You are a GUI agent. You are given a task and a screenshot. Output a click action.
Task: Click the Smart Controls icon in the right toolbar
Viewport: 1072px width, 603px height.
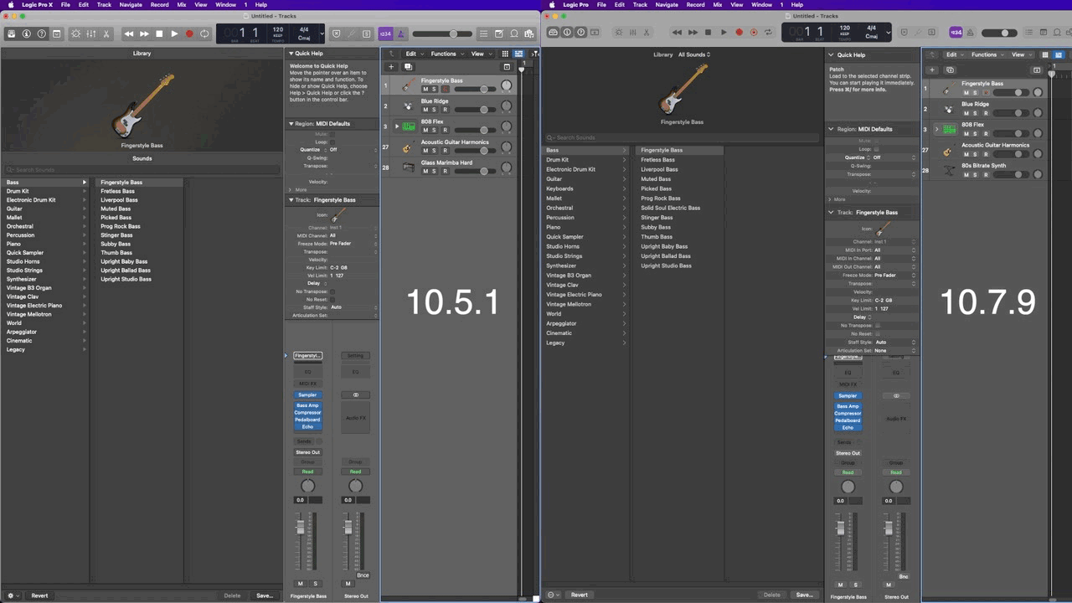[618, 33]
